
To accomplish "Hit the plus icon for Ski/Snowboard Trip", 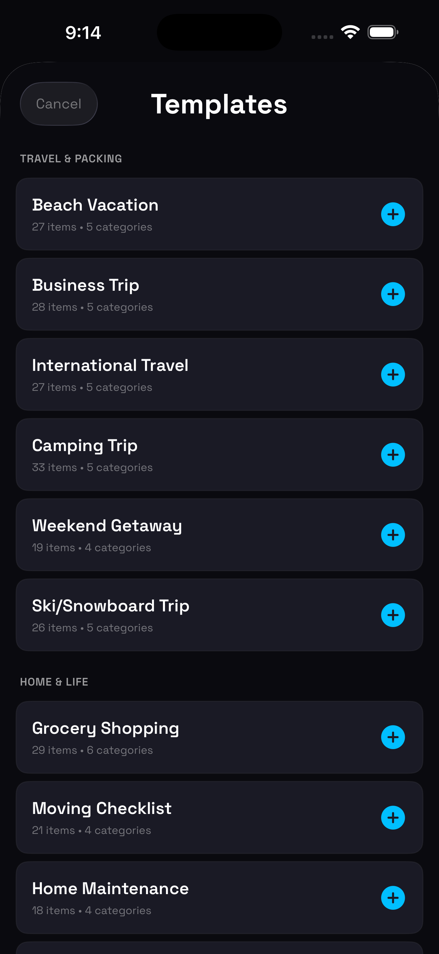I will pos(393,615).
